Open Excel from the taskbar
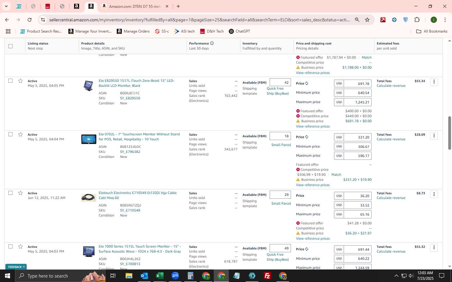452x282 pixels. pyautogui.click(x=159, y=276)
